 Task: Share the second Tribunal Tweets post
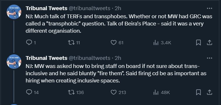click(x=209, y=92)
